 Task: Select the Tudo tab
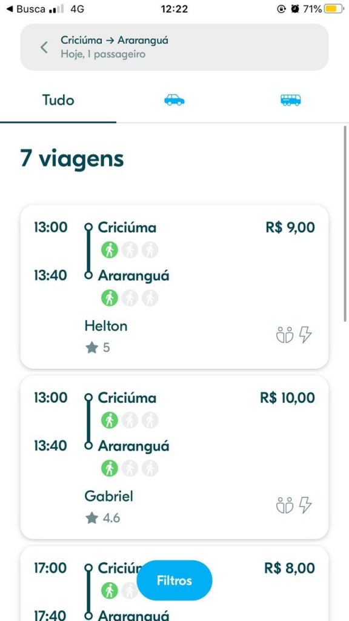58,100
